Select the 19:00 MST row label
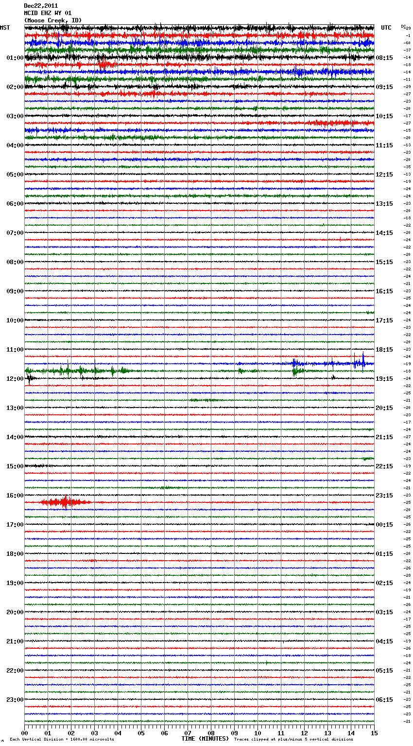Screen dimensions: 413x746 point(15,583)
